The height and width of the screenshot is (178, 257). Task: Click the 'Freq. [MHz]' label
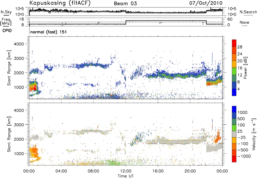pyautogui.click(x=6, y=22)
